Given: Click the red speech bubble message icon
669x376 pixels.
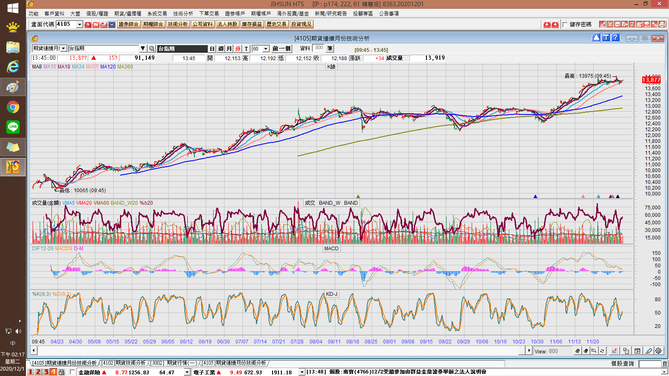Looking at the screenshot, I should (647, 24).
